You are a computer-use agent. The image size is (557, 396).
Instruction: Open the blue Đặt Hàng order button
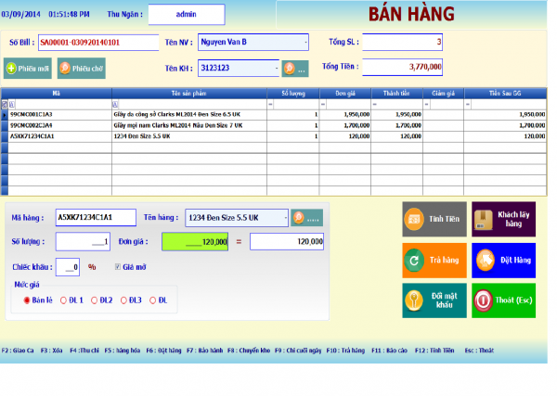coord(503,261)
